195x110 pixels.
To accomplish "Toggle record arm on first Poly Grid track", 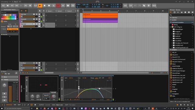I will (34, 14).
